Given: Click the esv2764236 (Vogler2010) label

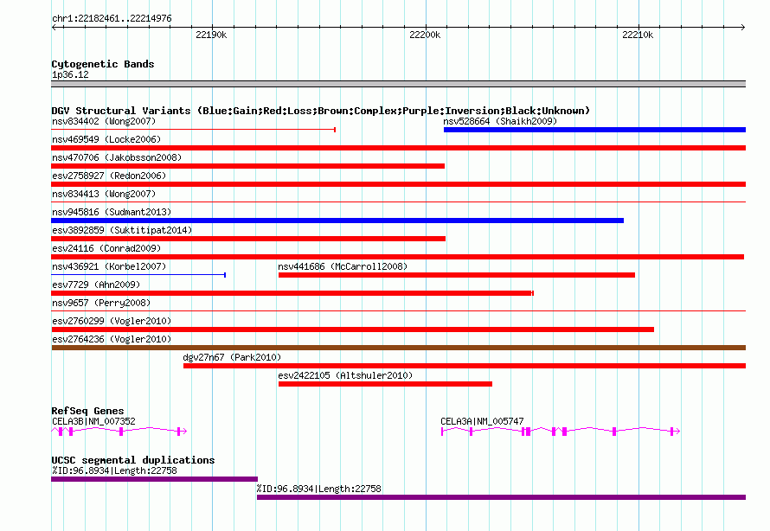Looking at the screenshot, I should 112,339.
